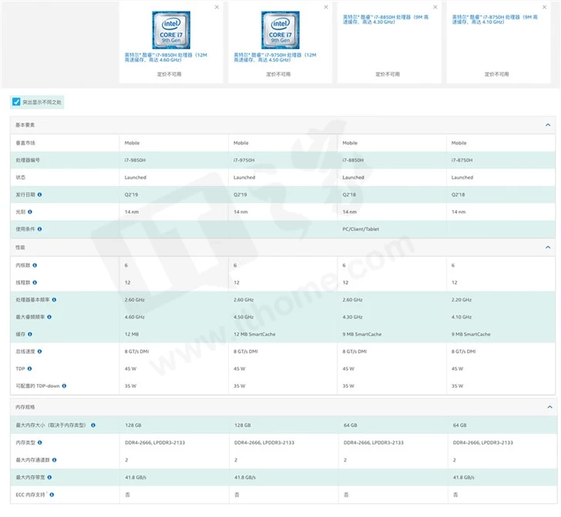Click the info icon next to 内存类型
Screen dimensions: 561x517
pyautogui.click(x=40, y=442)
